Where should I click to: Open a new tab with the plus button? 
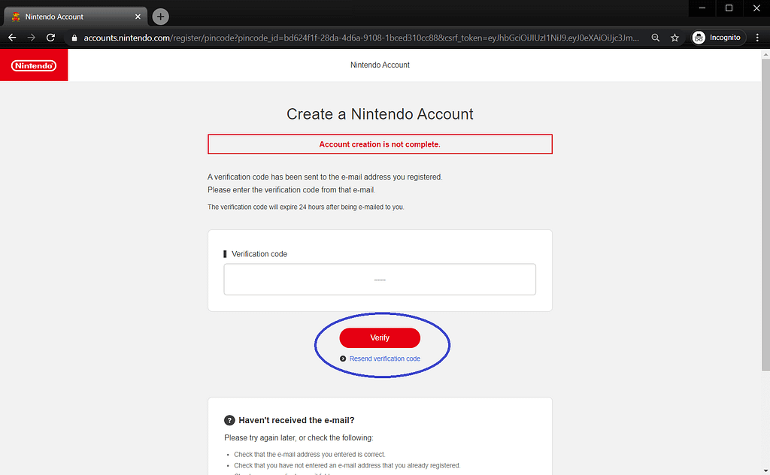161,17
